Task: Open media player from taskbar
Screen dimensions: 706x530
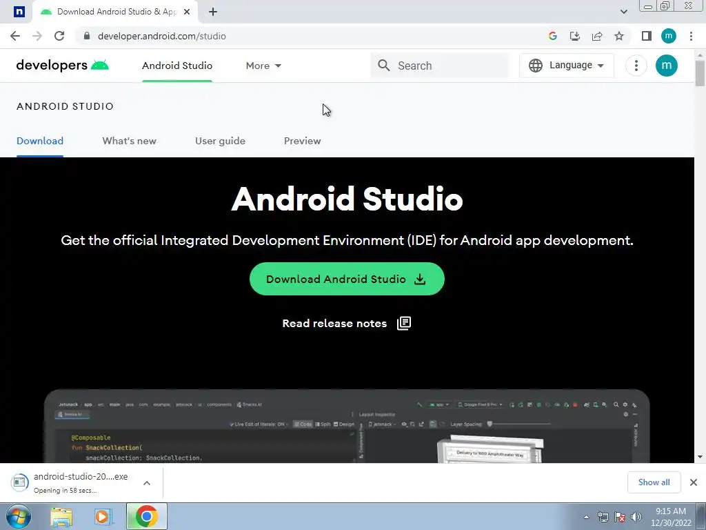Action: point(103,516)
